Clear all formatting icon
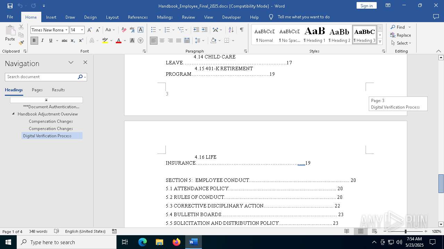The height and width of the screenshot is (249, 444). point(124,30)
